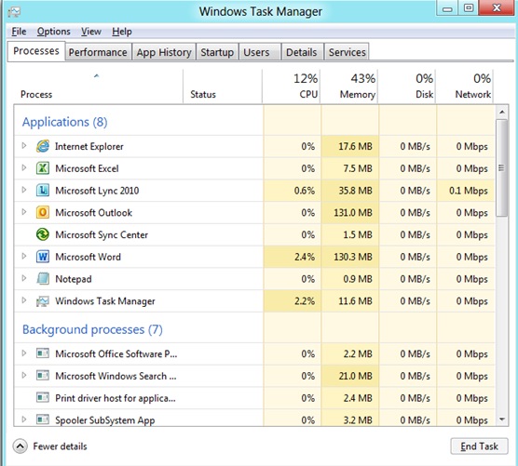Expand the Notepad process group

point(24,278)
